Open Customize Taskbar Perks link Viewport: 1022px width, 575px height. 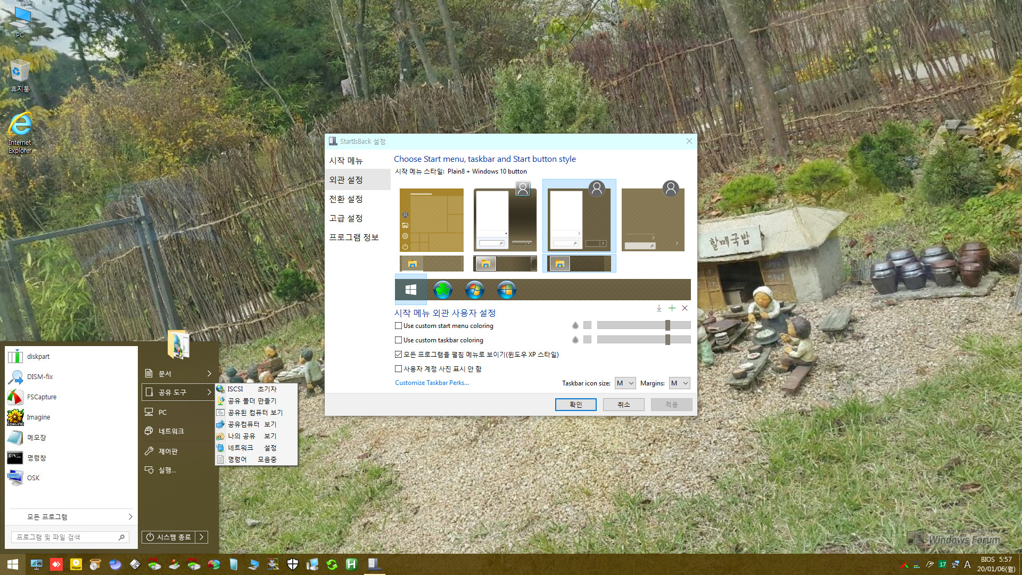coord(432,383)
